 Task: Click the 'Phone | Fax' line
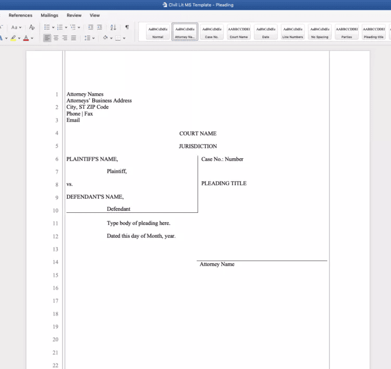click(x=80, y=113)
